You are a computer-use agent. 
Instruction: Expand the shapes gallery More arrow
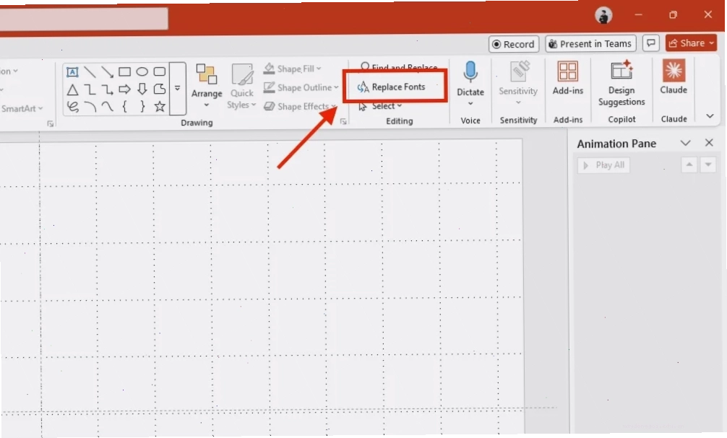coord(178,88)
